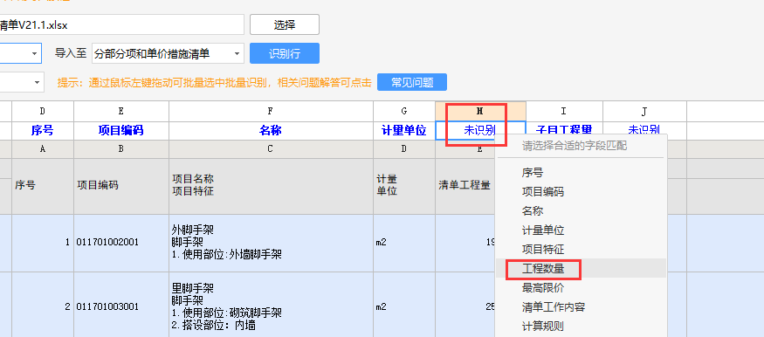
Task: Click the 识别行 button
Action: click(285, 53)
